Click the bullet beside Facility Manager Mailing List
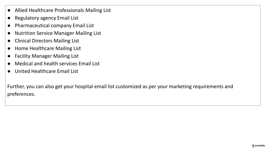266x149 pixels. 9,56
